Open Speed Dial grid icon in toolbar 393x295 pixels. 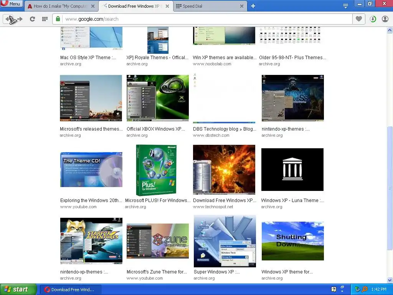[x=45, y=19]
